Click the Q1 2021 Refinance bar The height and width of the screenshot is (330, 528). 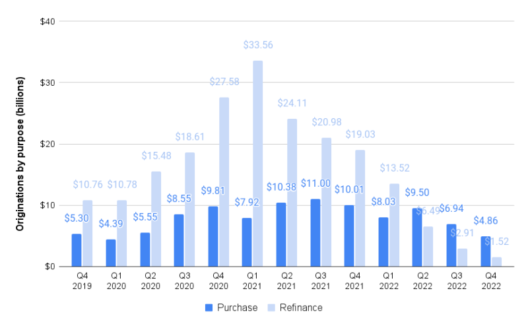pyautogui.click(x=257, y=164)
